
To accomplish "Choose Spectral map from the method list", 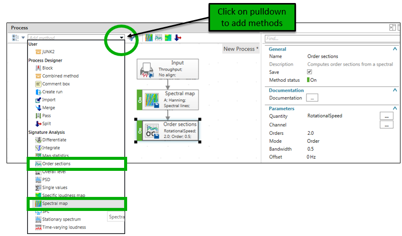I will pyautogui.click(x=55, y=203).
